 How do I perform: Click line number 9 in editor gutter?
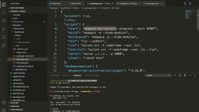pyautogui.click(x=56, y=49)
